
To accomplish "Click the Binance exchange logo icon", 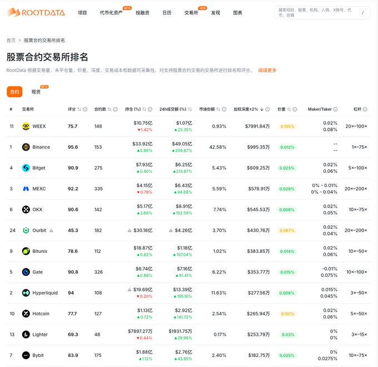I will pos(26,147).
